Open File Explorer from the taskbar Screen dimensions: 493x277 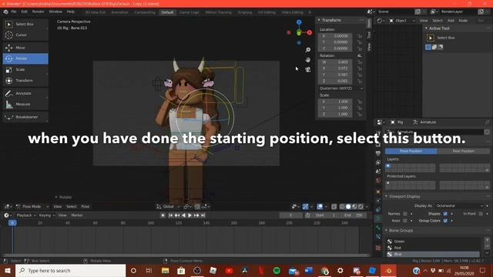point(165,270)
